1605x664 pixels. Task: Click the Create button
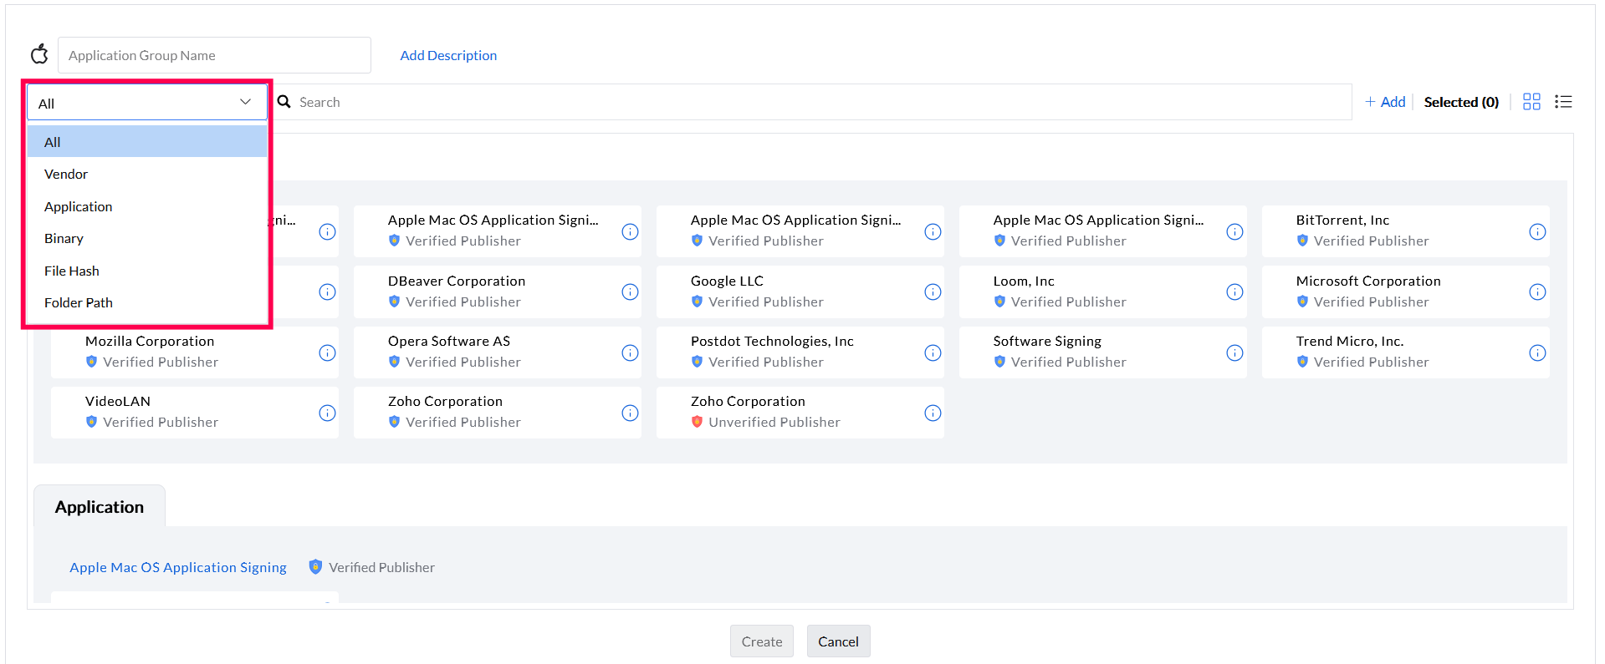tap(761, 641)
